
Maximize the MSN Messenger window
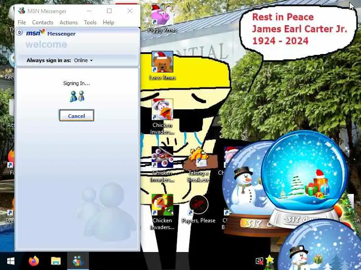coord(109,11)
